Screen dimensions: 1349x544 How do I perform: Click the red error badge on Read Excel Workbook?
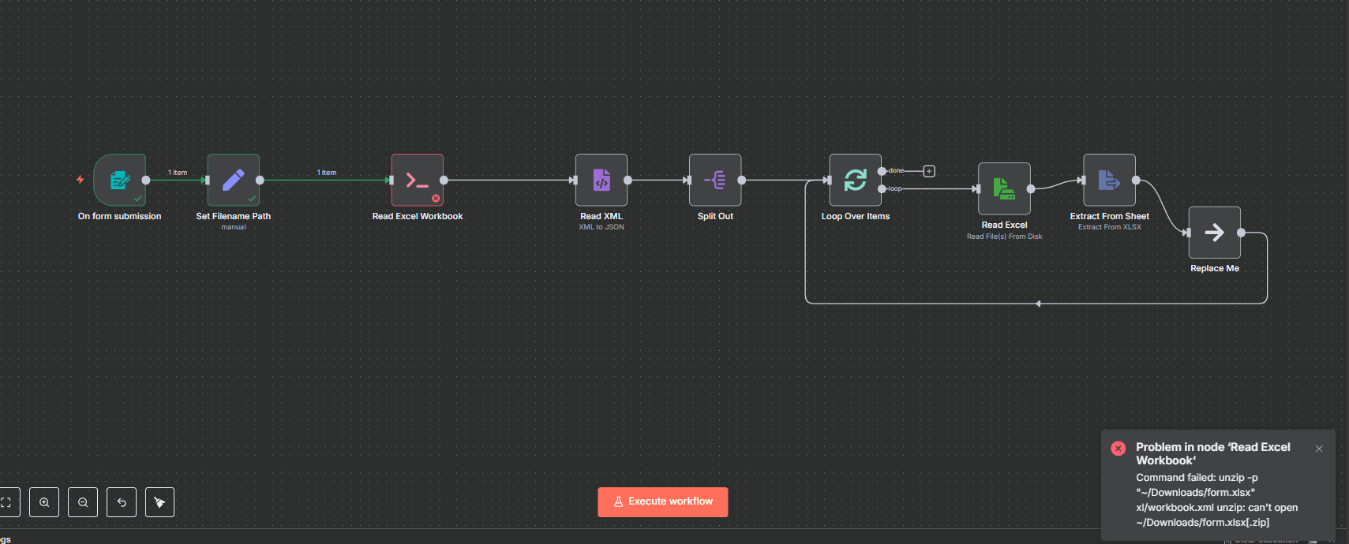436,198
